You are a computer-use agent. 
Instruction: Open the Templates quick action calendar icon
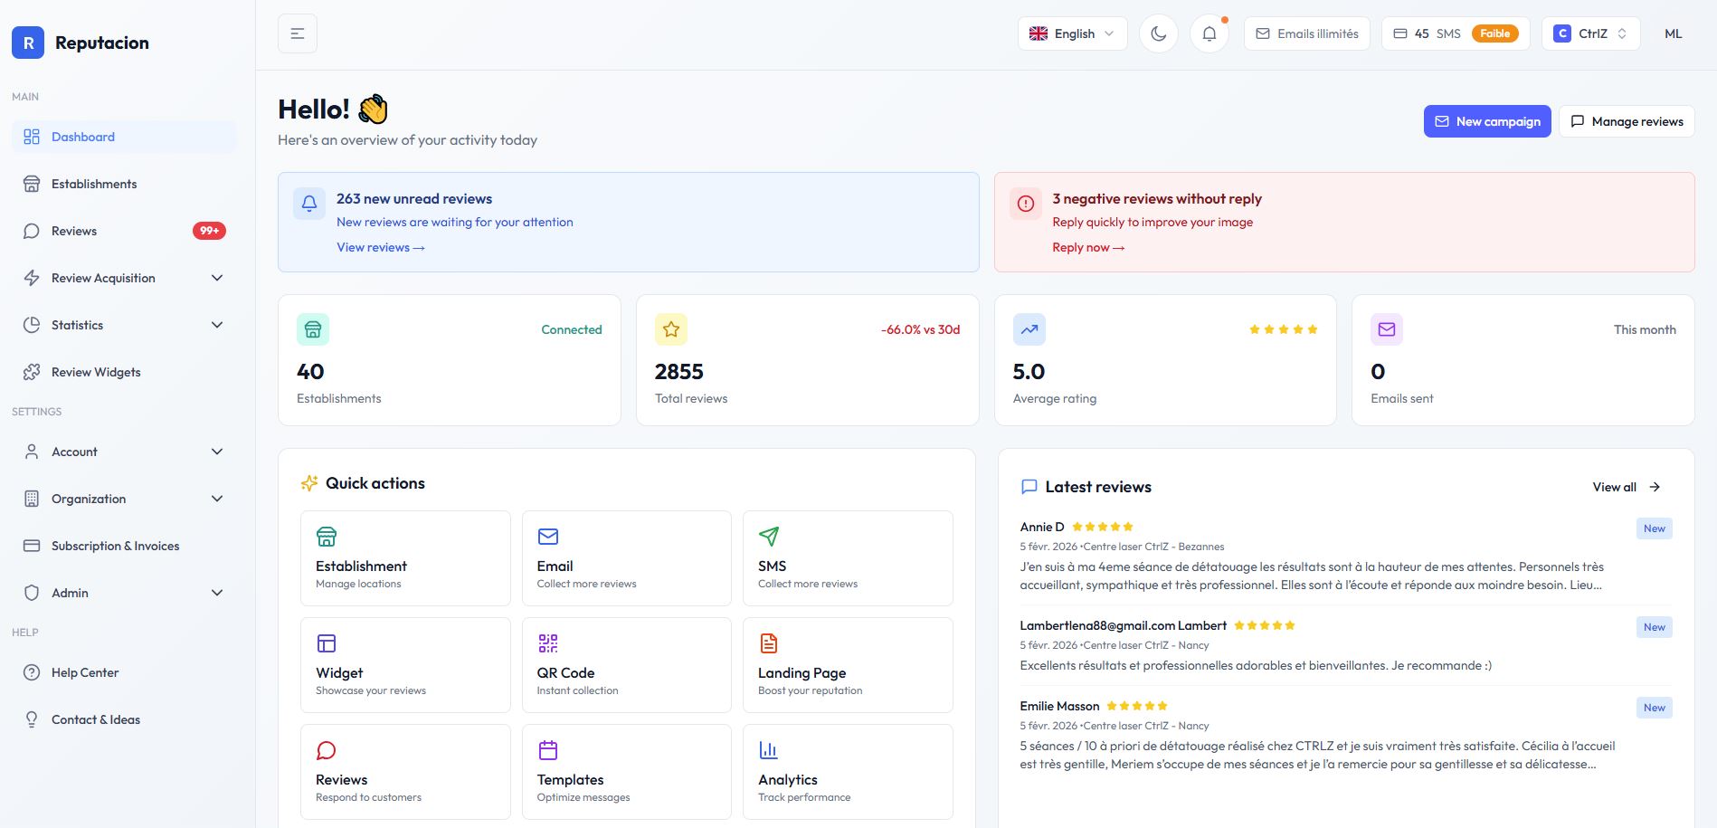point(547,750)
